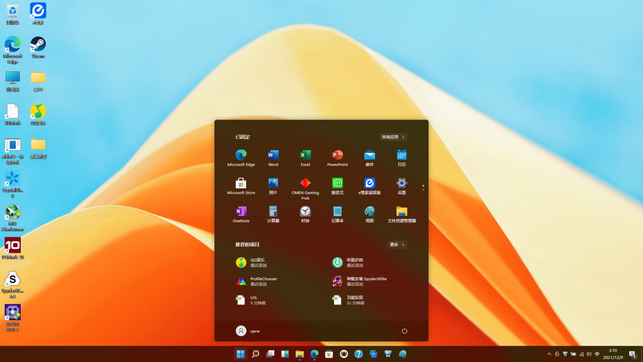This screenshot has height=362, width=643.
Task: Launch OMEN Gaming Hub
Action: 305,186
